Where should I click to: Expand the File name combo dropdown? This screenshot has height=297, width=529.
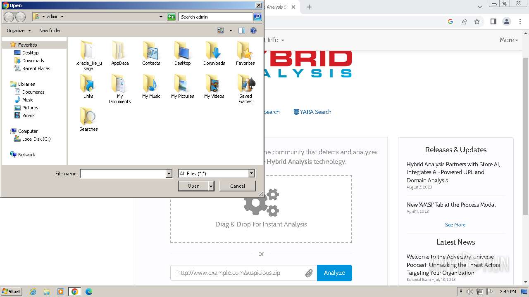(x=169, y=174)
